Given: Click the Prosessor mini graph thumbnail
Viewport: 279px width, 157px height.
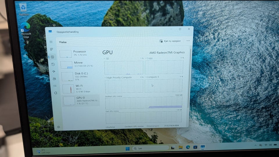Looking at the screenshot, I should point(65,54).
